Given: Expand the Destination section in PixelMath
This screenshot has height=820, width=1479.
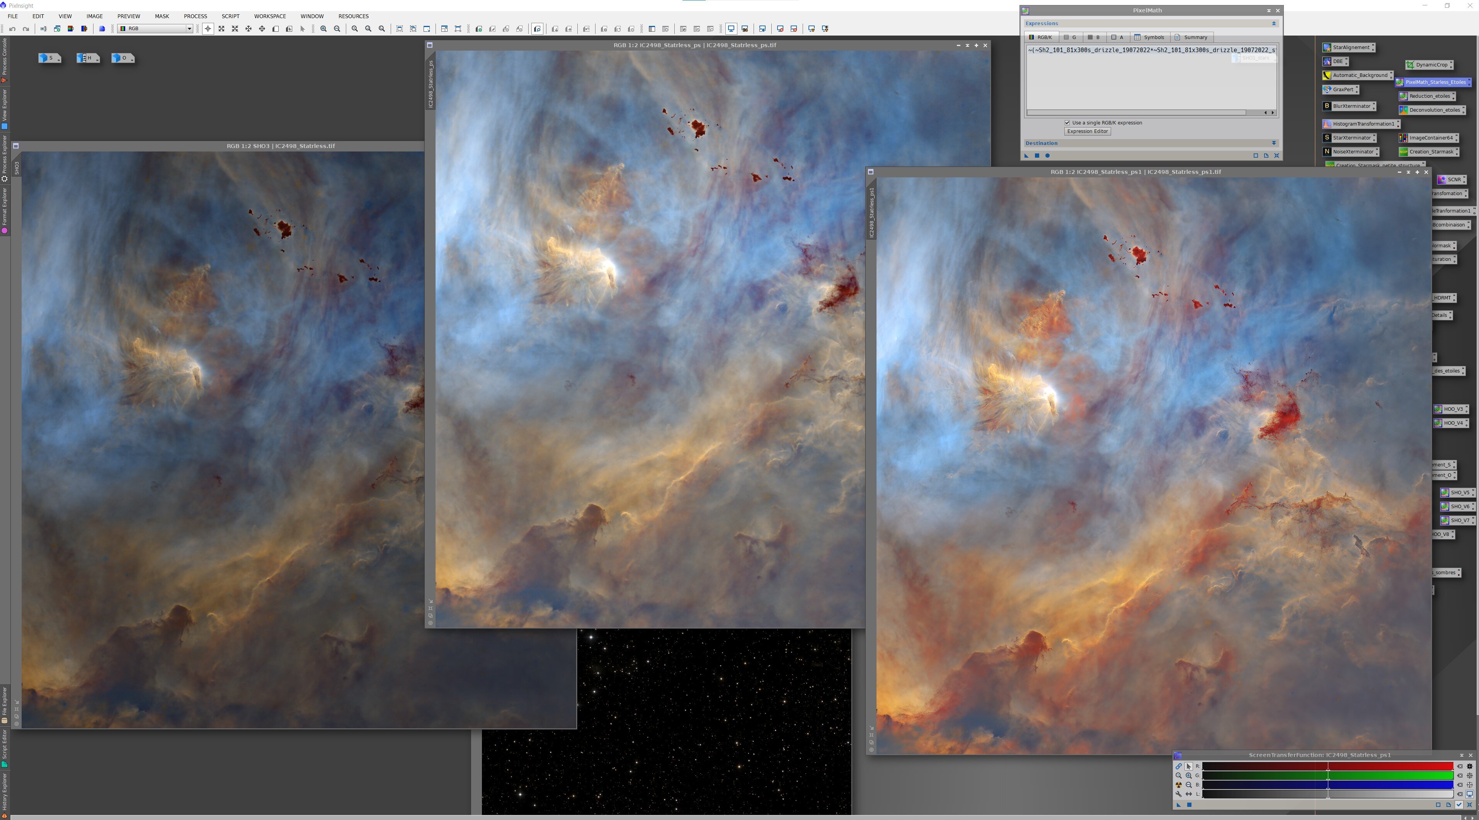Looking at the screenshot, I should [1273, 143].
